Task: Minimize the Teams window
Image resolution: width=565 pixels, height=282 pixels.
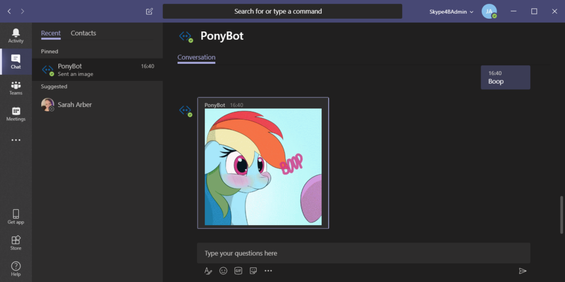Action: coord(514,12)
